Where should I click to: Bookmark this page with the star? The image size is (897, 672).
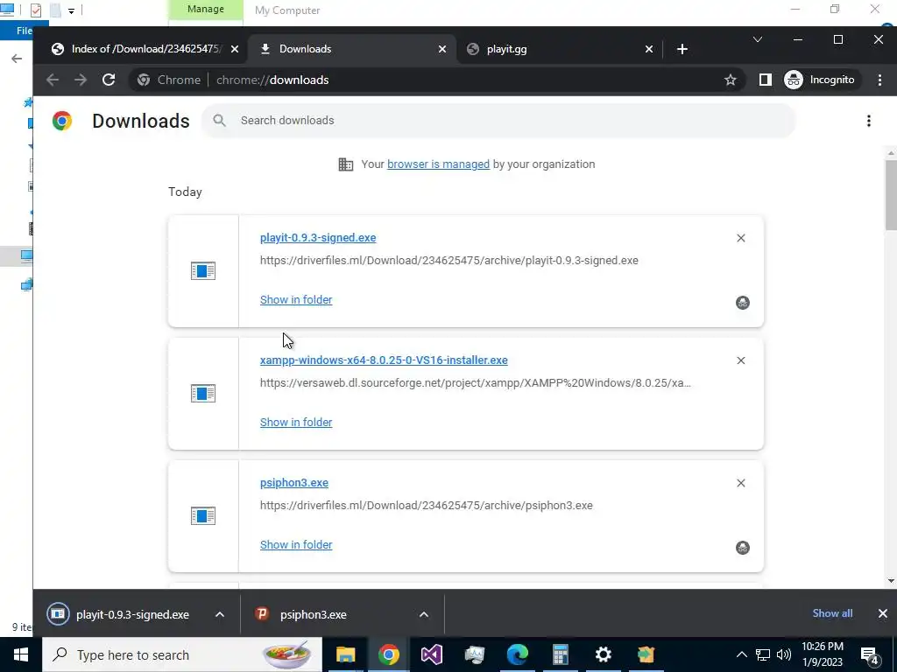coord(730,80)
